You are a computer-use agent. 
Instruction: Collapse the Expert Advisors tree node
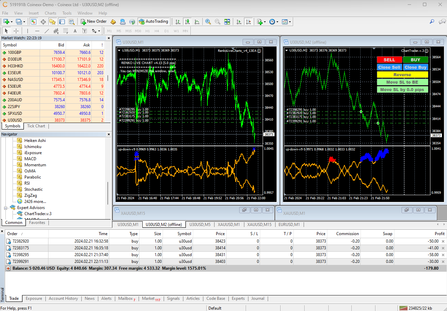coord(6,208)
